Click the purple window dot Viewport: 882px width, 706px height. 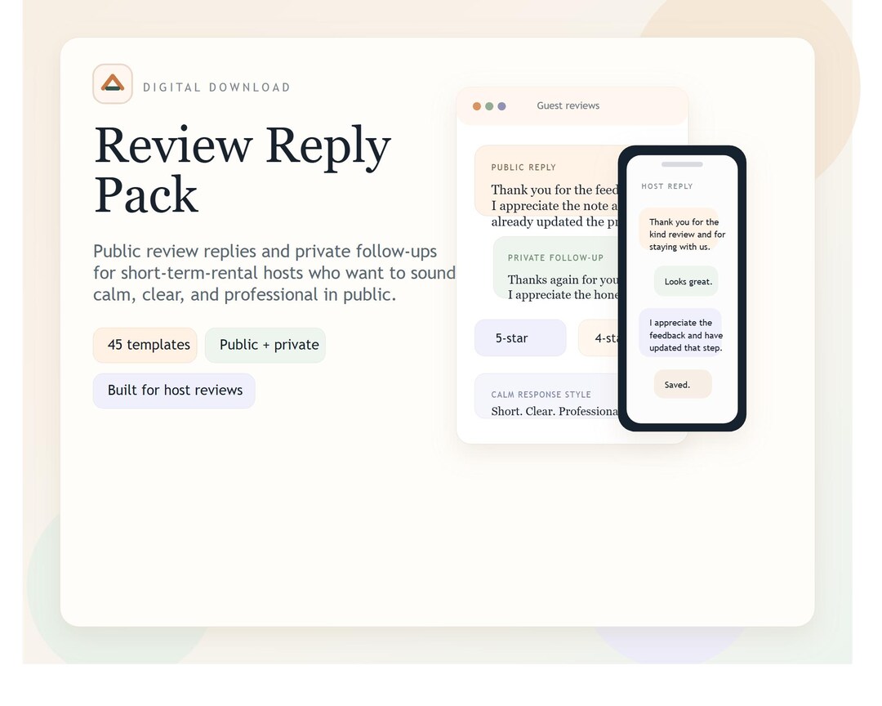coord(501,106)
